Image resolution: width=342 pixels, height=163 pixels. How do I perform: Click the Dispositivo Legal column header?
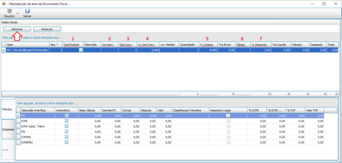pyautogui.click(x=228, y=111)
